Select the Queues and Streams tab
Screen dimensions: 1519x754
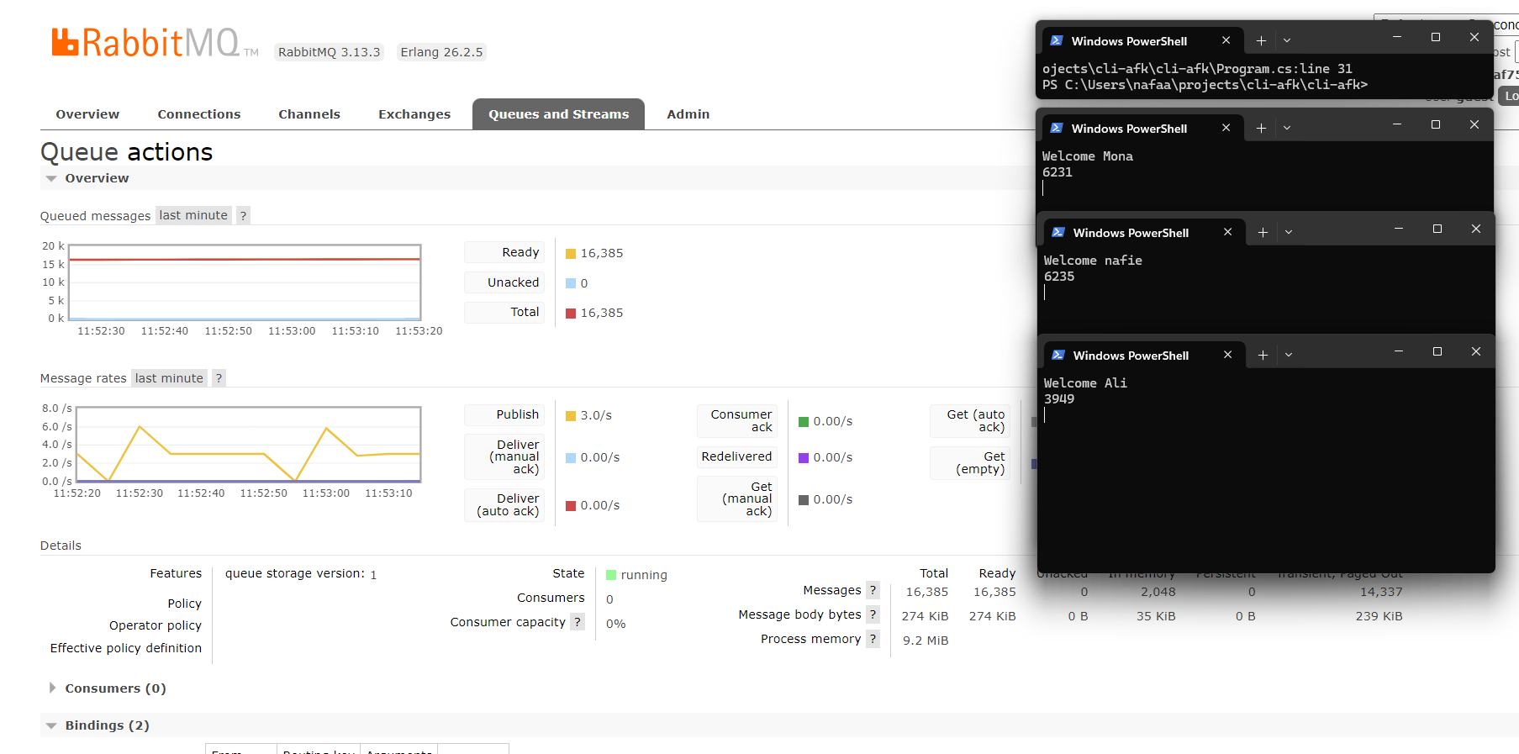point(558,114)
